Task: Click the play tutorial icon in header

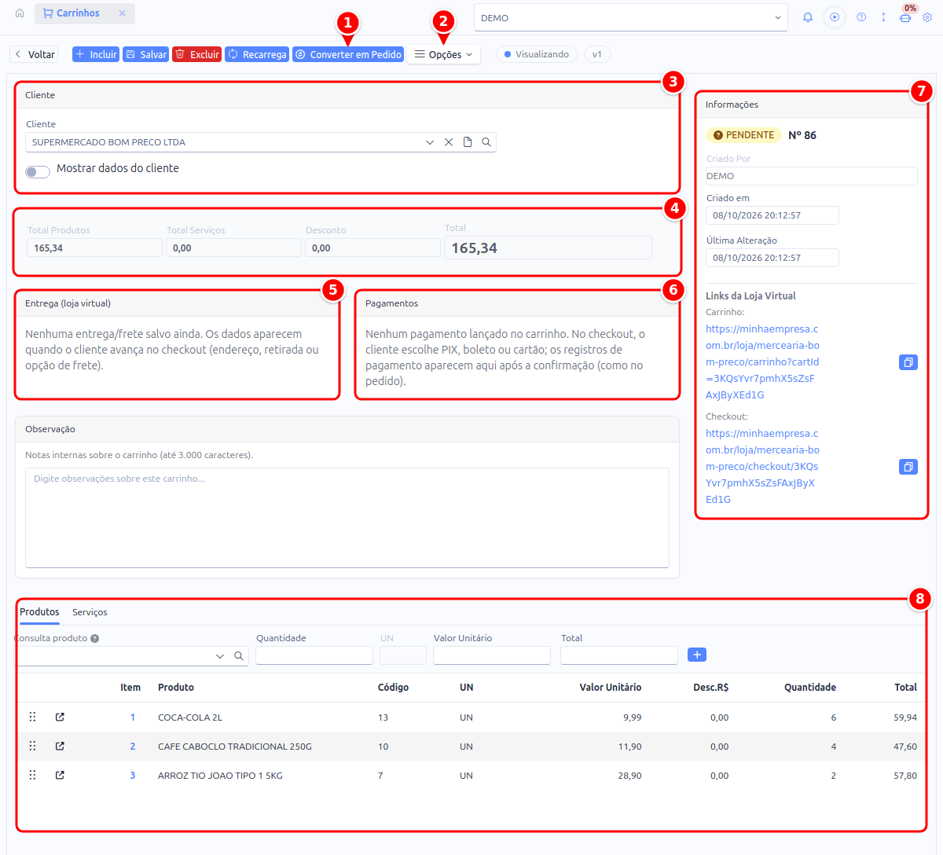Action: 835,17
